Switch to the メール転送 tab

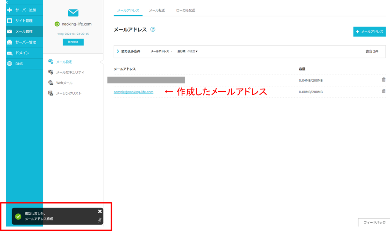pyautogui.click(x=157, y=10)
